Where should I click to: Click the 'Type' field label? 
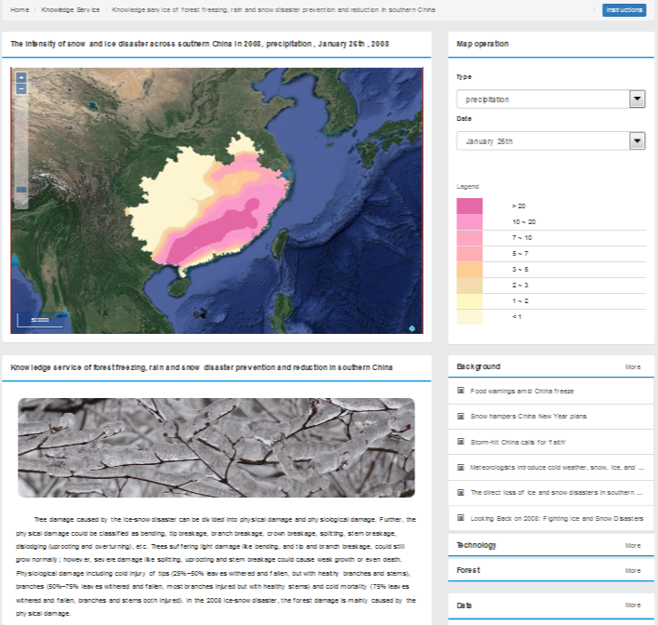[464, 77]
